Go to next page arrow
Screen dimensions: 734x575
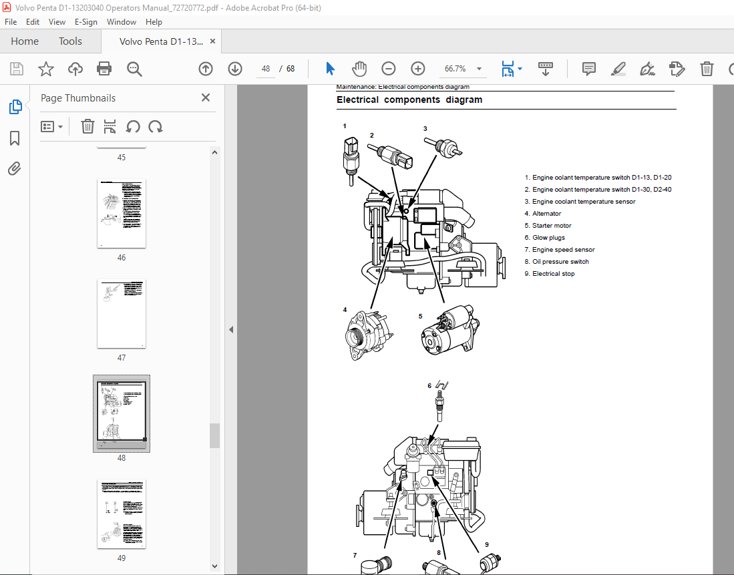coord(235,69)
